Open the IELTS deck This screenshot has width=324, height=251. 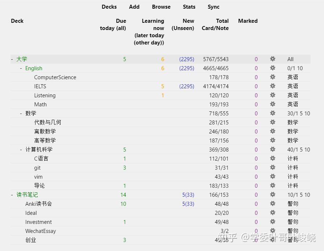pyautogui.click(x=40, y=86)
